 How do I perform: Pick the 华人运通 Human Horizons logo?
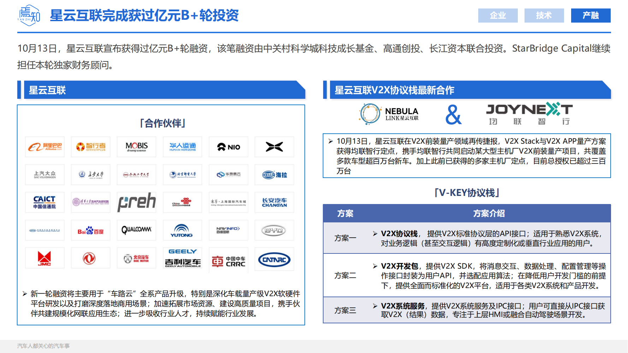click(x=183, y=147)
